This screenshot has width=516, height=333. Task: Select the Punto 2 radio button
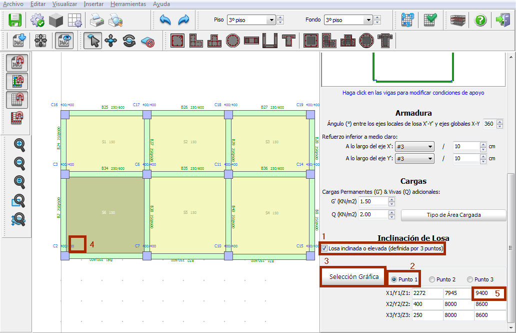pos(432,279)
